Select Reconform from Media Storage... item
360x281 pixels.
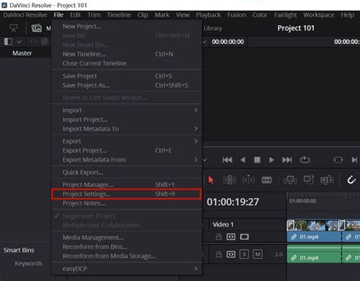point(126,256)
